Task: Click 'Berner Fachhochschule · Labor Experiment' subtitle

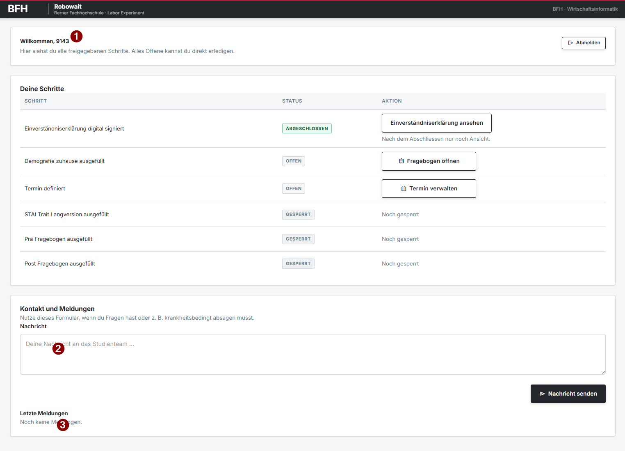Action: point(99,13)
